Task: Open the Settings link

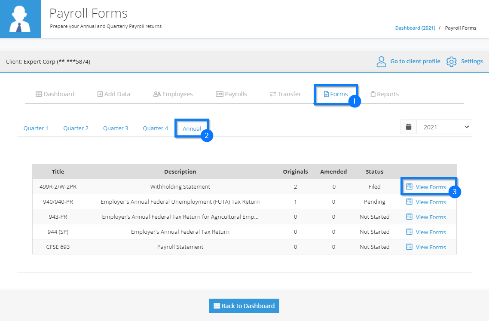Action: pyautogui.click(x=471, y=61)
